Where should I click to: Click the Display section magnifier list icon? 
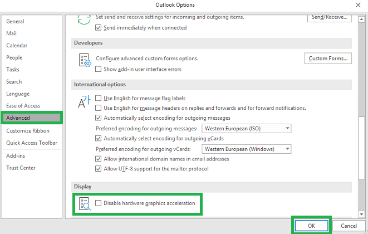pos(85,204)
